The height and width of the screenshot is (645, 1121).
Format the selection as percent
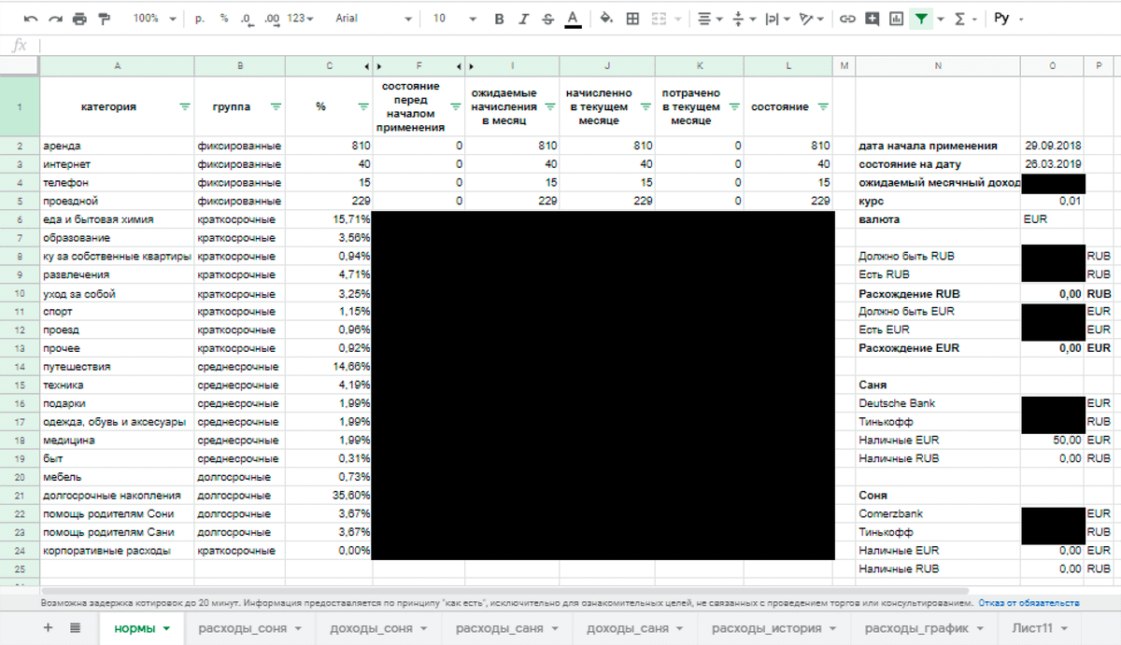(x=224, y=19)
